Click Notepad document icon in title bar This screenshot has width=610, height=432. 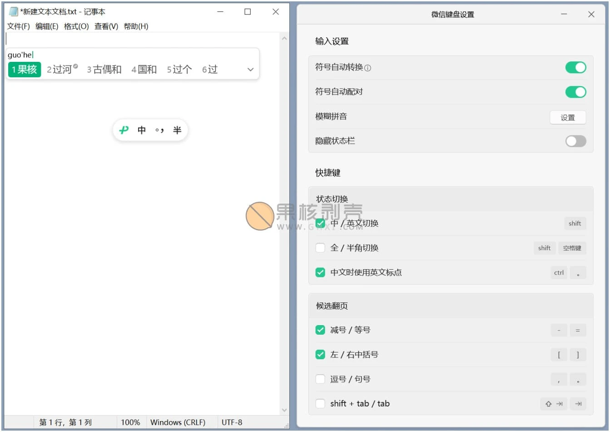pos(14,11)
